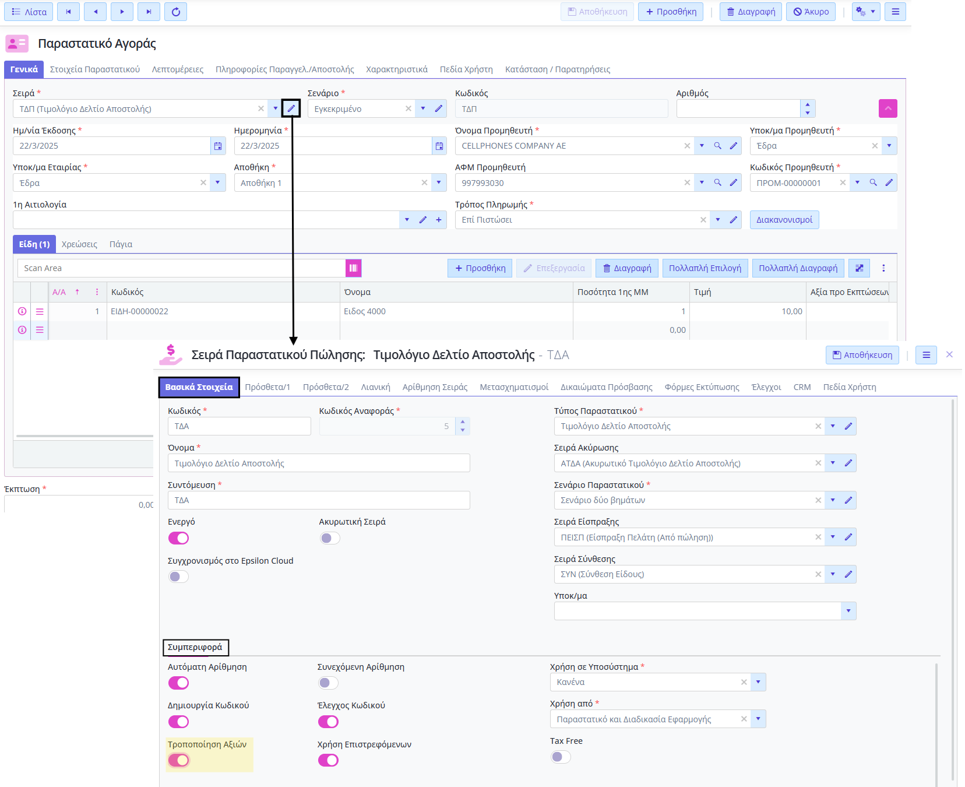This screenshot has height=787, width=965.
Task: Click the expand grid icon in items toolbar
Action: coord(859,268)
